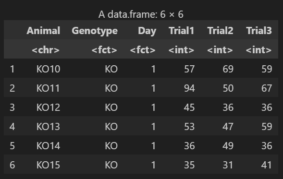Select the Trial2 column header

pyautogui.click(x=220, y=30)
